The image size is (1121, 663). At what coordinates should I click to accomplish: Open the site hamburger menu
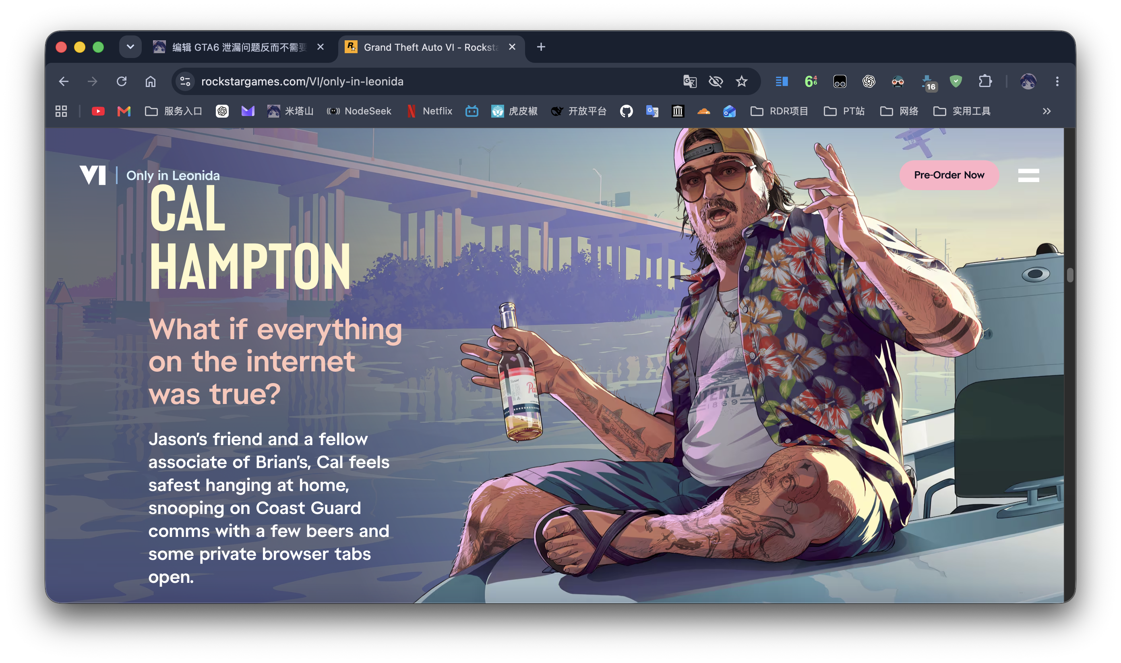pyautogui.click(x=1028, y=175)
